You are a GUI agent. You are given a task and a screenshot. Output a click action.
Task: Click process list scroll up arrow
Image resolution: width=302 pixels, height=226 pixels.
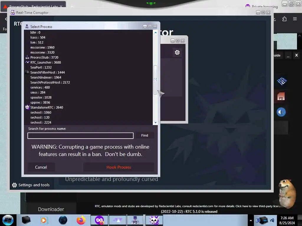click(x=155, y=32)
